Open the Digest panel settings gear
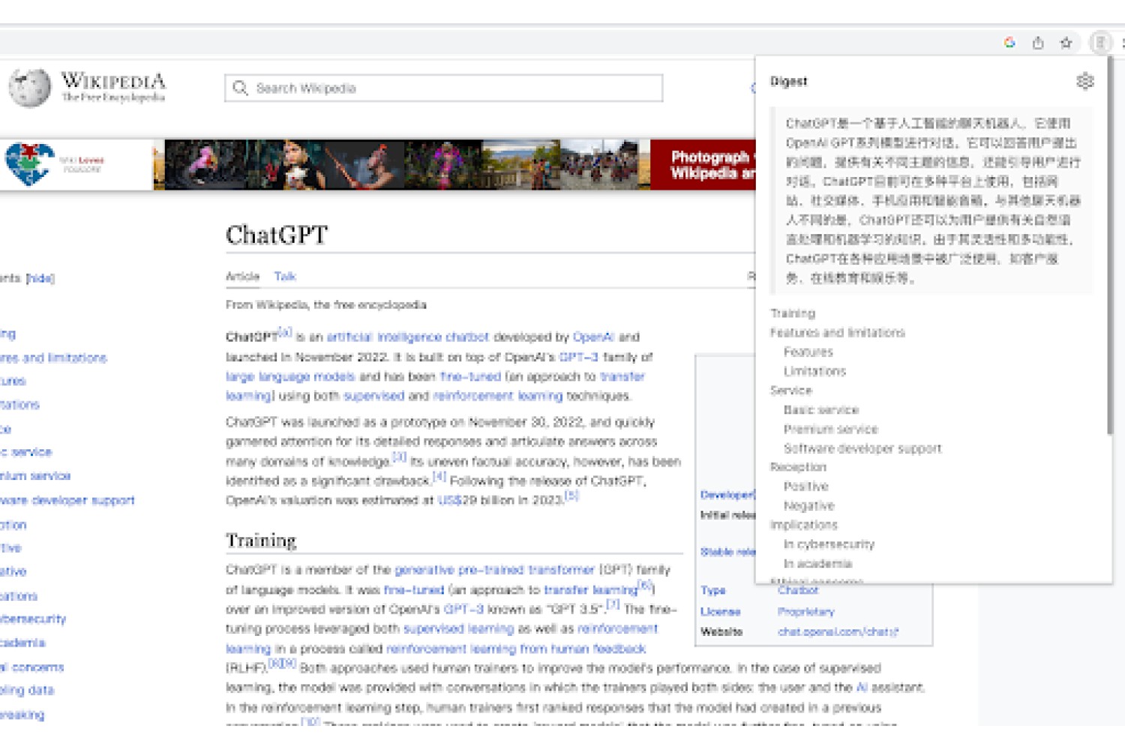This screenshot has width=1125, height=750. [x=1084, y=81]
